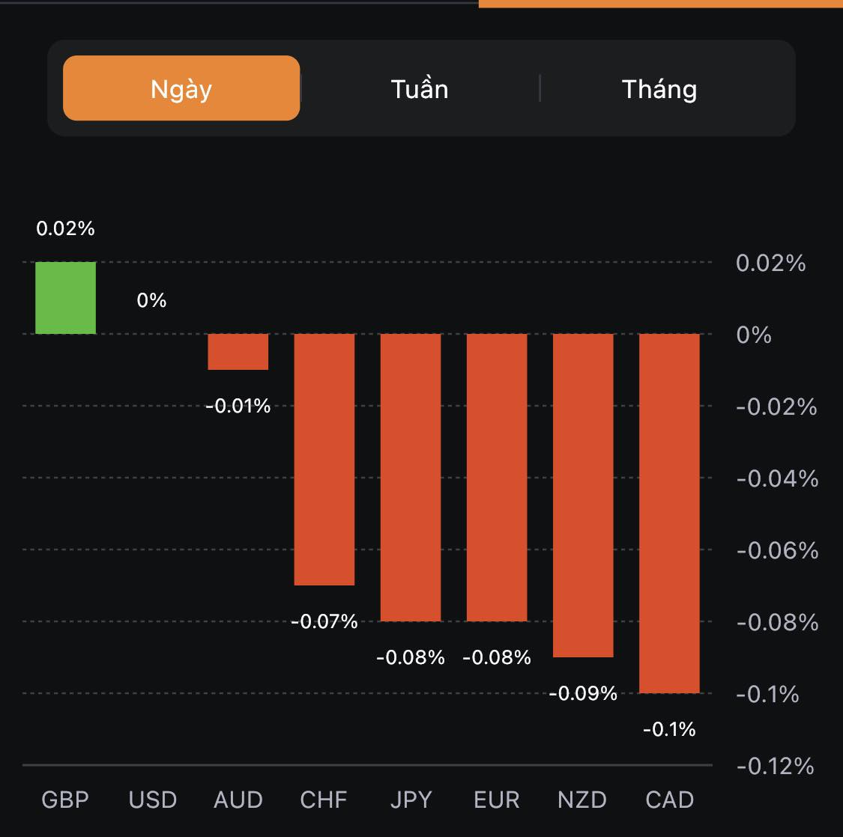Viewport: 843px width, 837px height.
Task: Click the EUR axis label
Action: (x=497, y=800)
